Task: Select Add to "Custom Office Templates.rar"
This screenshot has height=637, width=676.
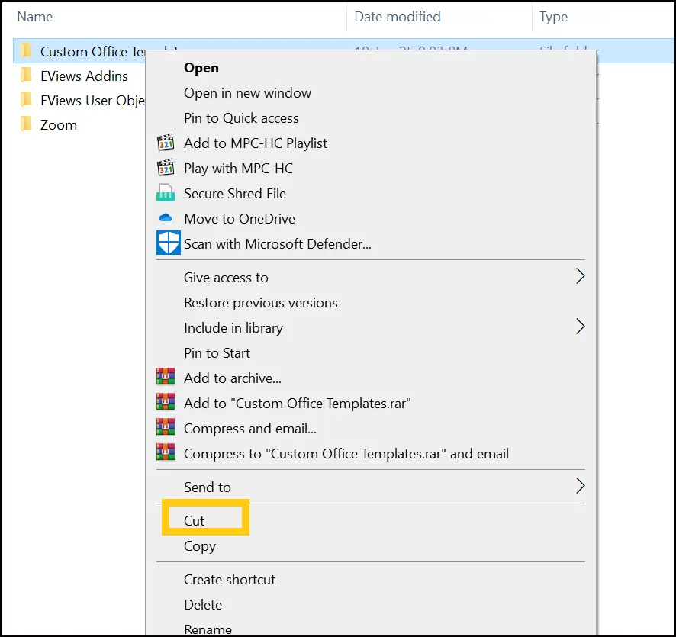Action: 297,404
